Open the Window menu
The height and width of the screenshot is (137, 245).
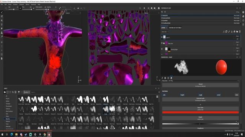pyautogui.click(x=15, y=5)
